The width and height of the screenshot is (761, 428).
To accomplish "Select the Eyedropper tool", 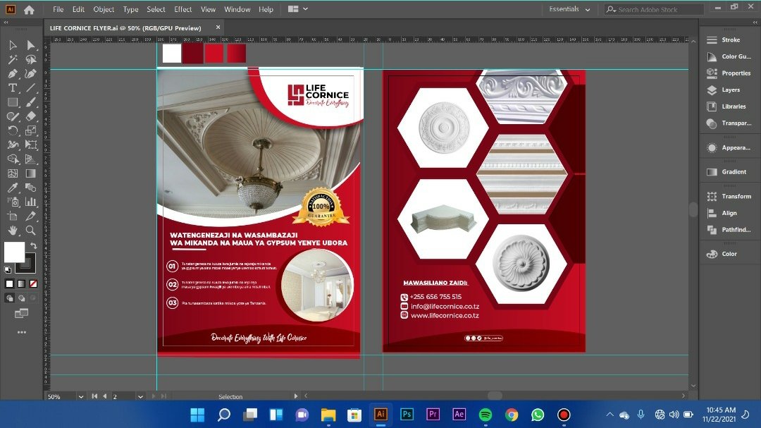I will coord(13,188).
